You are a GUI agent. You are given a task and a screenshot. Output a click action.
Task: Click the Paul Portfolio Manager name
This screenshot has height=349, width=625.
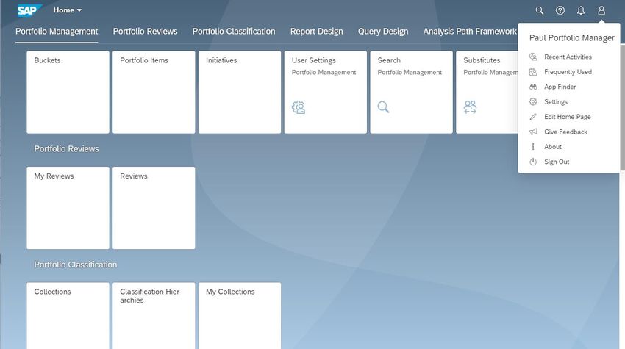(572, 38)
